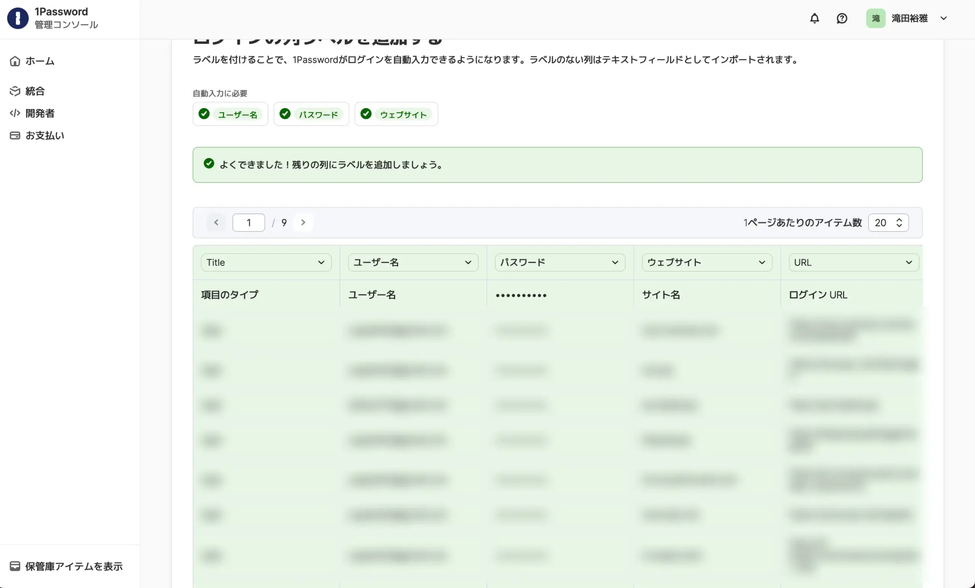975x588 pixels.
Task: Click the ユーザー名 green check icon
Action: pyautogui.click(x=204, y=114)
